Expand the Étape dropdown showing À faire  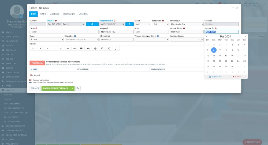click(46, 39)
